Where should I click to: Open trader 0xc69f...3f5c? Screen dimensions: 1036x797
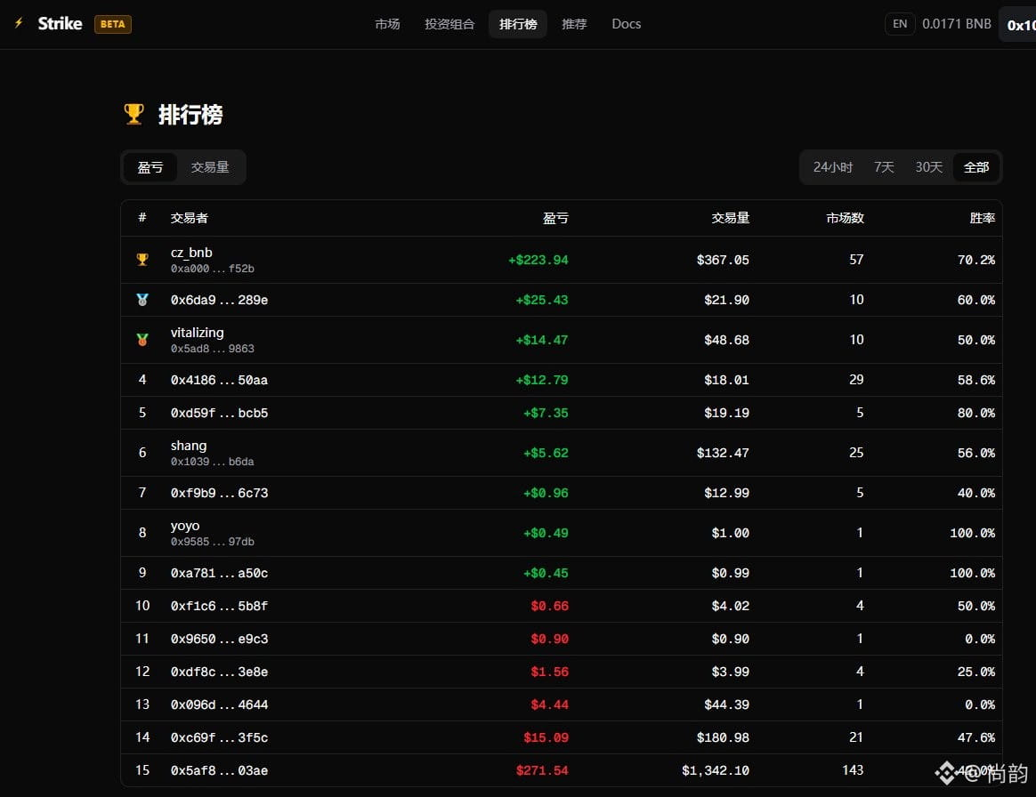pyautogui.click(x=219, y=737)
